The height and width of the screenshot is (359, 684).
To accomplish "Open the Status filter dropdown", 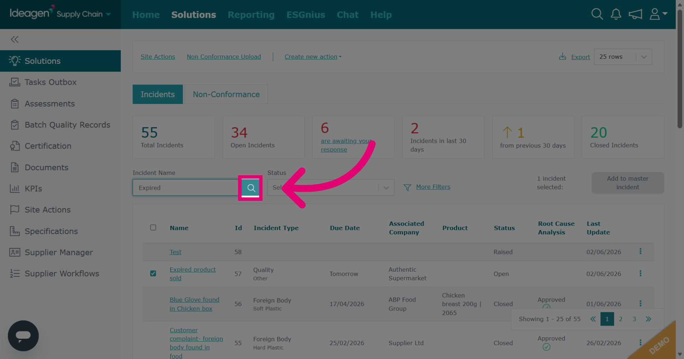I will point(331,188).
